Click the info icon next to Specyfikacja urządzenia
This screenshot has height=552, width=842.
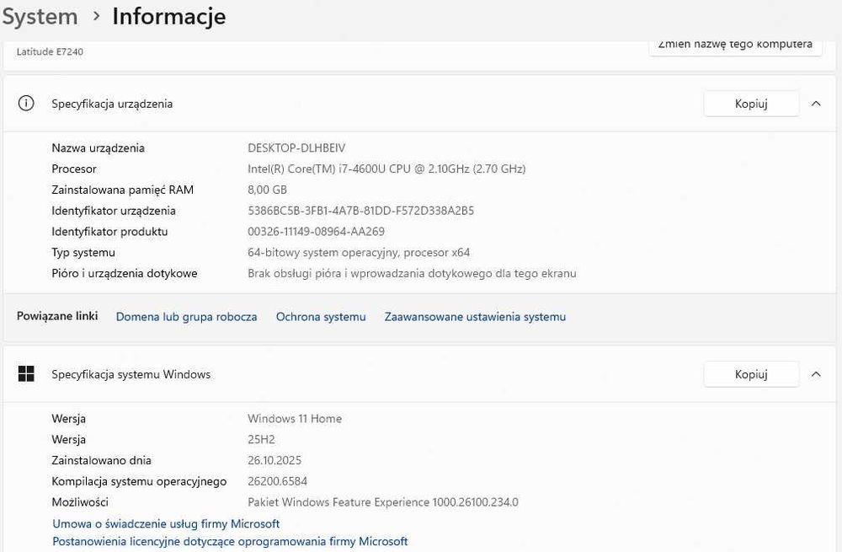pos(26,103)
